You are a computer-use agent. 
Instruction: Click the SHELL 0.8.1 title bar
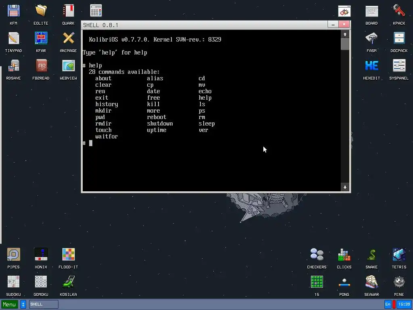coord(204,25)
